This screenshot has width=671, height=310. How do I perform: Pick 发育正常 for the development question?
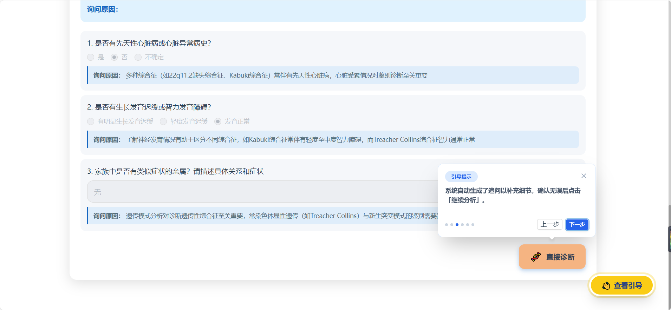[x=218, y=121]
